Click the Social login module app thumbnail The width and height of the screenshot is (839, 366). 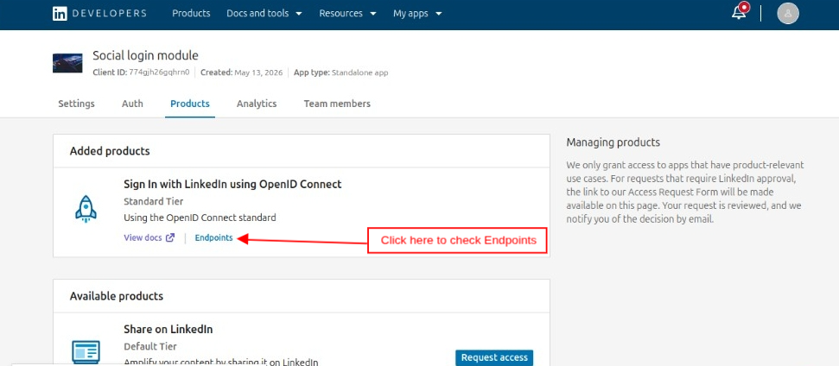(67, 63)
